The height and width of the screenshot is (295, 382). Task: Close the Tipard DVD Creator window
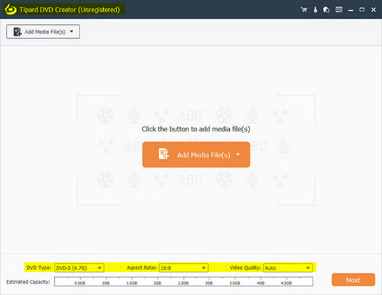(373, 10)
